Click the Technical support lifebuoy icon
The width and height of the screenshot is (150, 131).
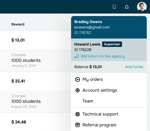coord(77,114)
